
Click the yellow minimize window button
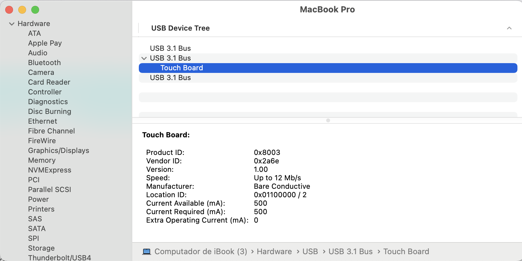[x=22, y=10]
